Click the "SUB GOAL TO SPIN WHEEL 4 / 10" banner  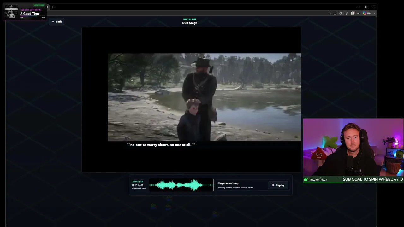coord(373,179)
